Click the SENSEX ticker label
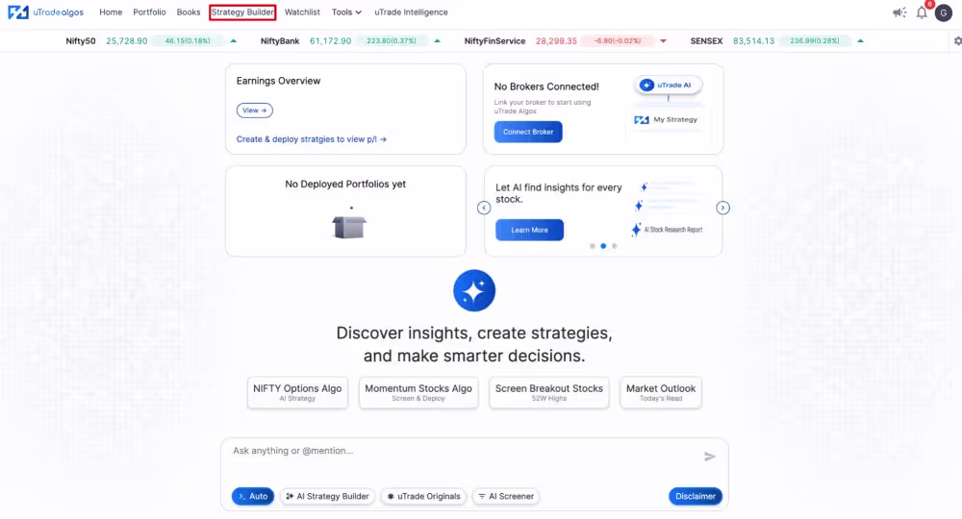Image resolution: width=962 pixels, height=519 pixels. 706,41
